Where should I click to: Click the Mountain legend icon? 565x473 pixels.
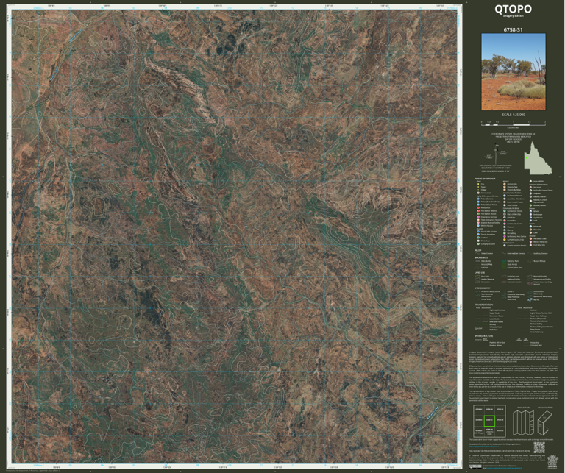530,230
